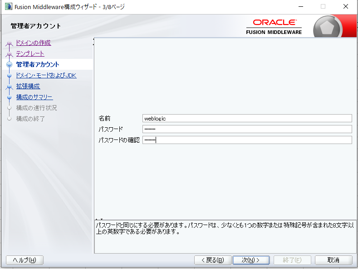Click the step bullet beside 構成のサマリー
Image resolution: width=358 pixels, height=269 pixels.
click(9, 97)
